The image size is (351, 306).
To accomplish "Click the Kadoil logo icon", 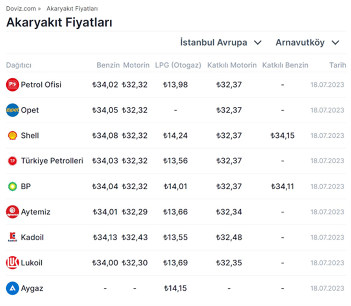I will tap(13, 237).
